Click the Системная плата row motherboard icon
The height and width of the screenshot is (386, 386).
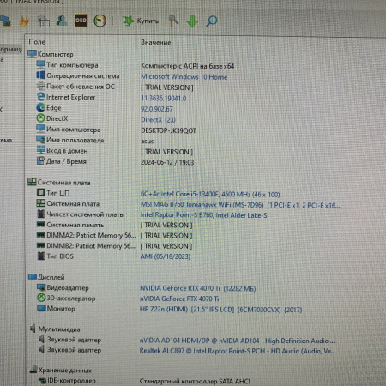(x=41, y=203)
